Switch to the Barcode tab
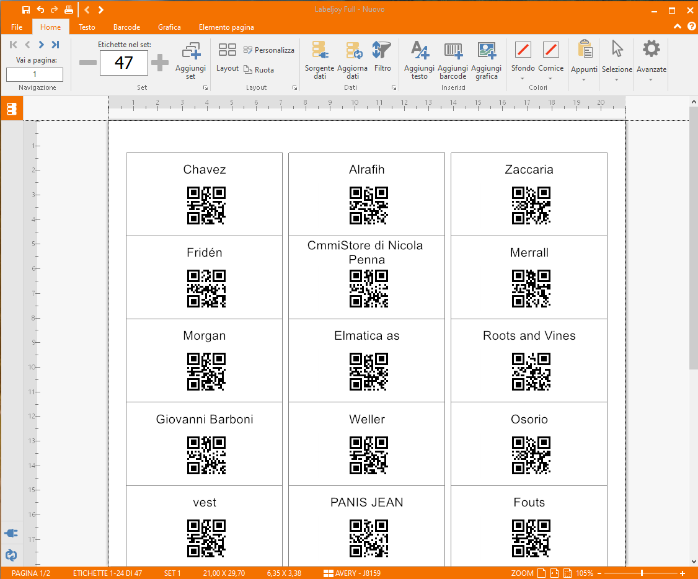 click(126, 27)
